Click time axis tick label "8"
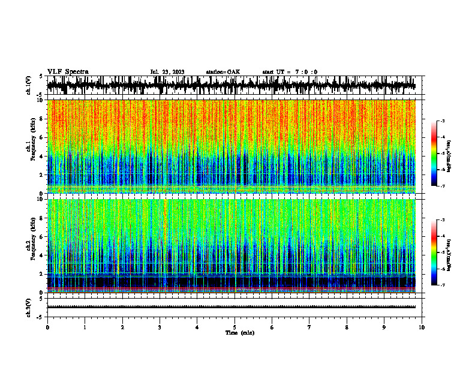 (347, 327)
